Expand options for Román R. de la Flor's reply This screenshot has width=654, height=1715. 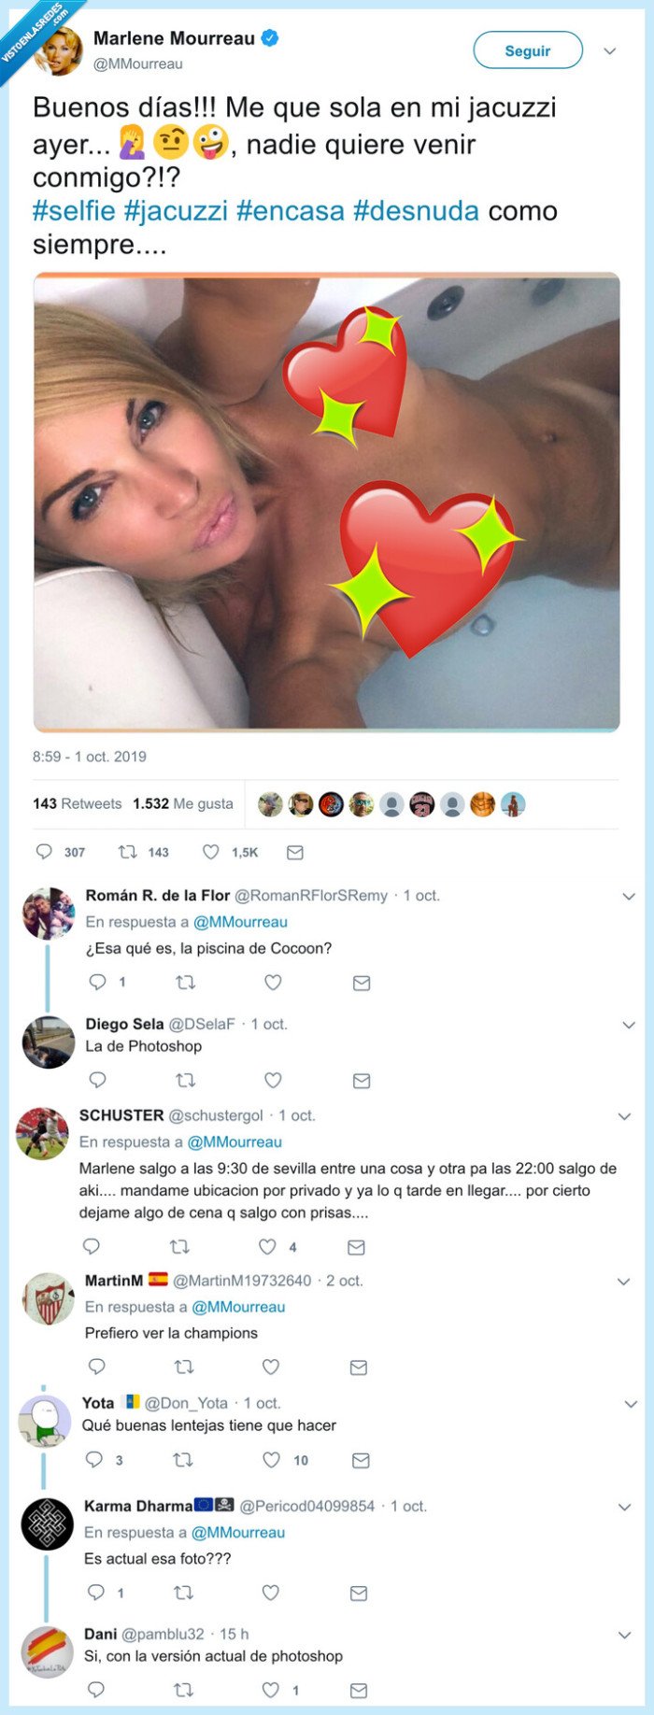[629, 896]
